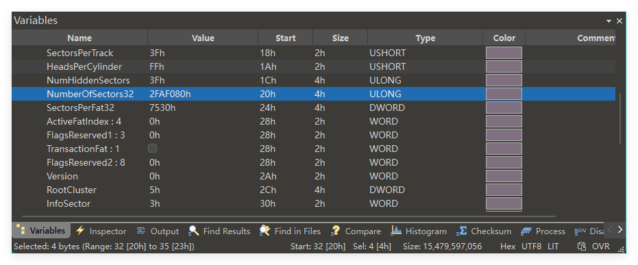Click the vertical scrollbar of Variables list
638x265 pixels.
click(x=619, y=118)
